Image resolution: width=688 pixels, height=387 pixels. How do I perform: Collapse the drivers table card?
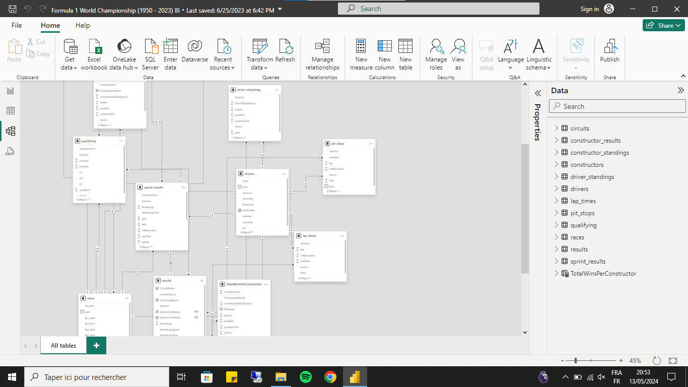(247, 232)
